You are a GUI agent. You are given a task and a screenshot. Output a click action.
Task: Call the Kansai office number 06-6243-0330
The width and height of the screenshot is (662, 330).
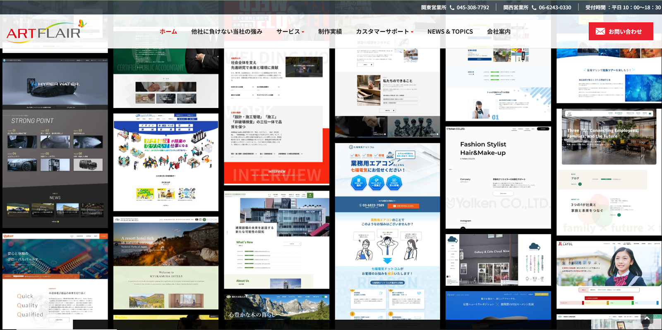(x=554, y=7)
